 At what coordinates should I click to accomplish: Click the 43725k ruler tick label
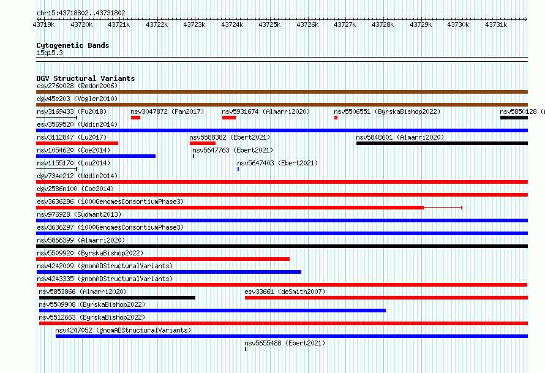point(269,24)
